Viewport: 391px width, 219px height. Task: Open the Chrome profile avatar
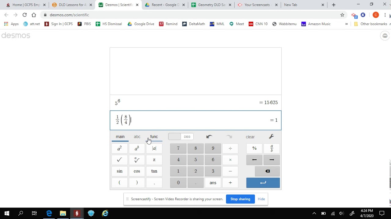point(376,15)
